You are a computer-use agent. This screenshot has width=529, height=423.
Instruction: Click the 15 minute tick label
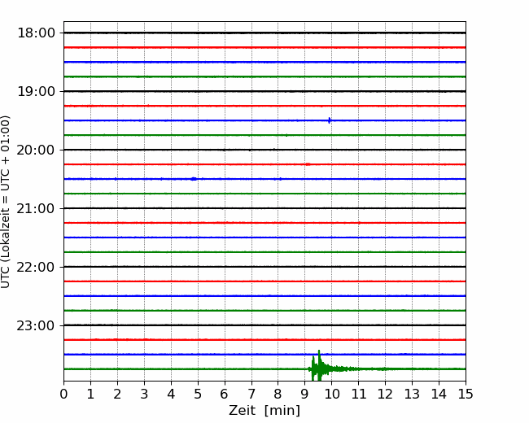click(x=465, y=395)
